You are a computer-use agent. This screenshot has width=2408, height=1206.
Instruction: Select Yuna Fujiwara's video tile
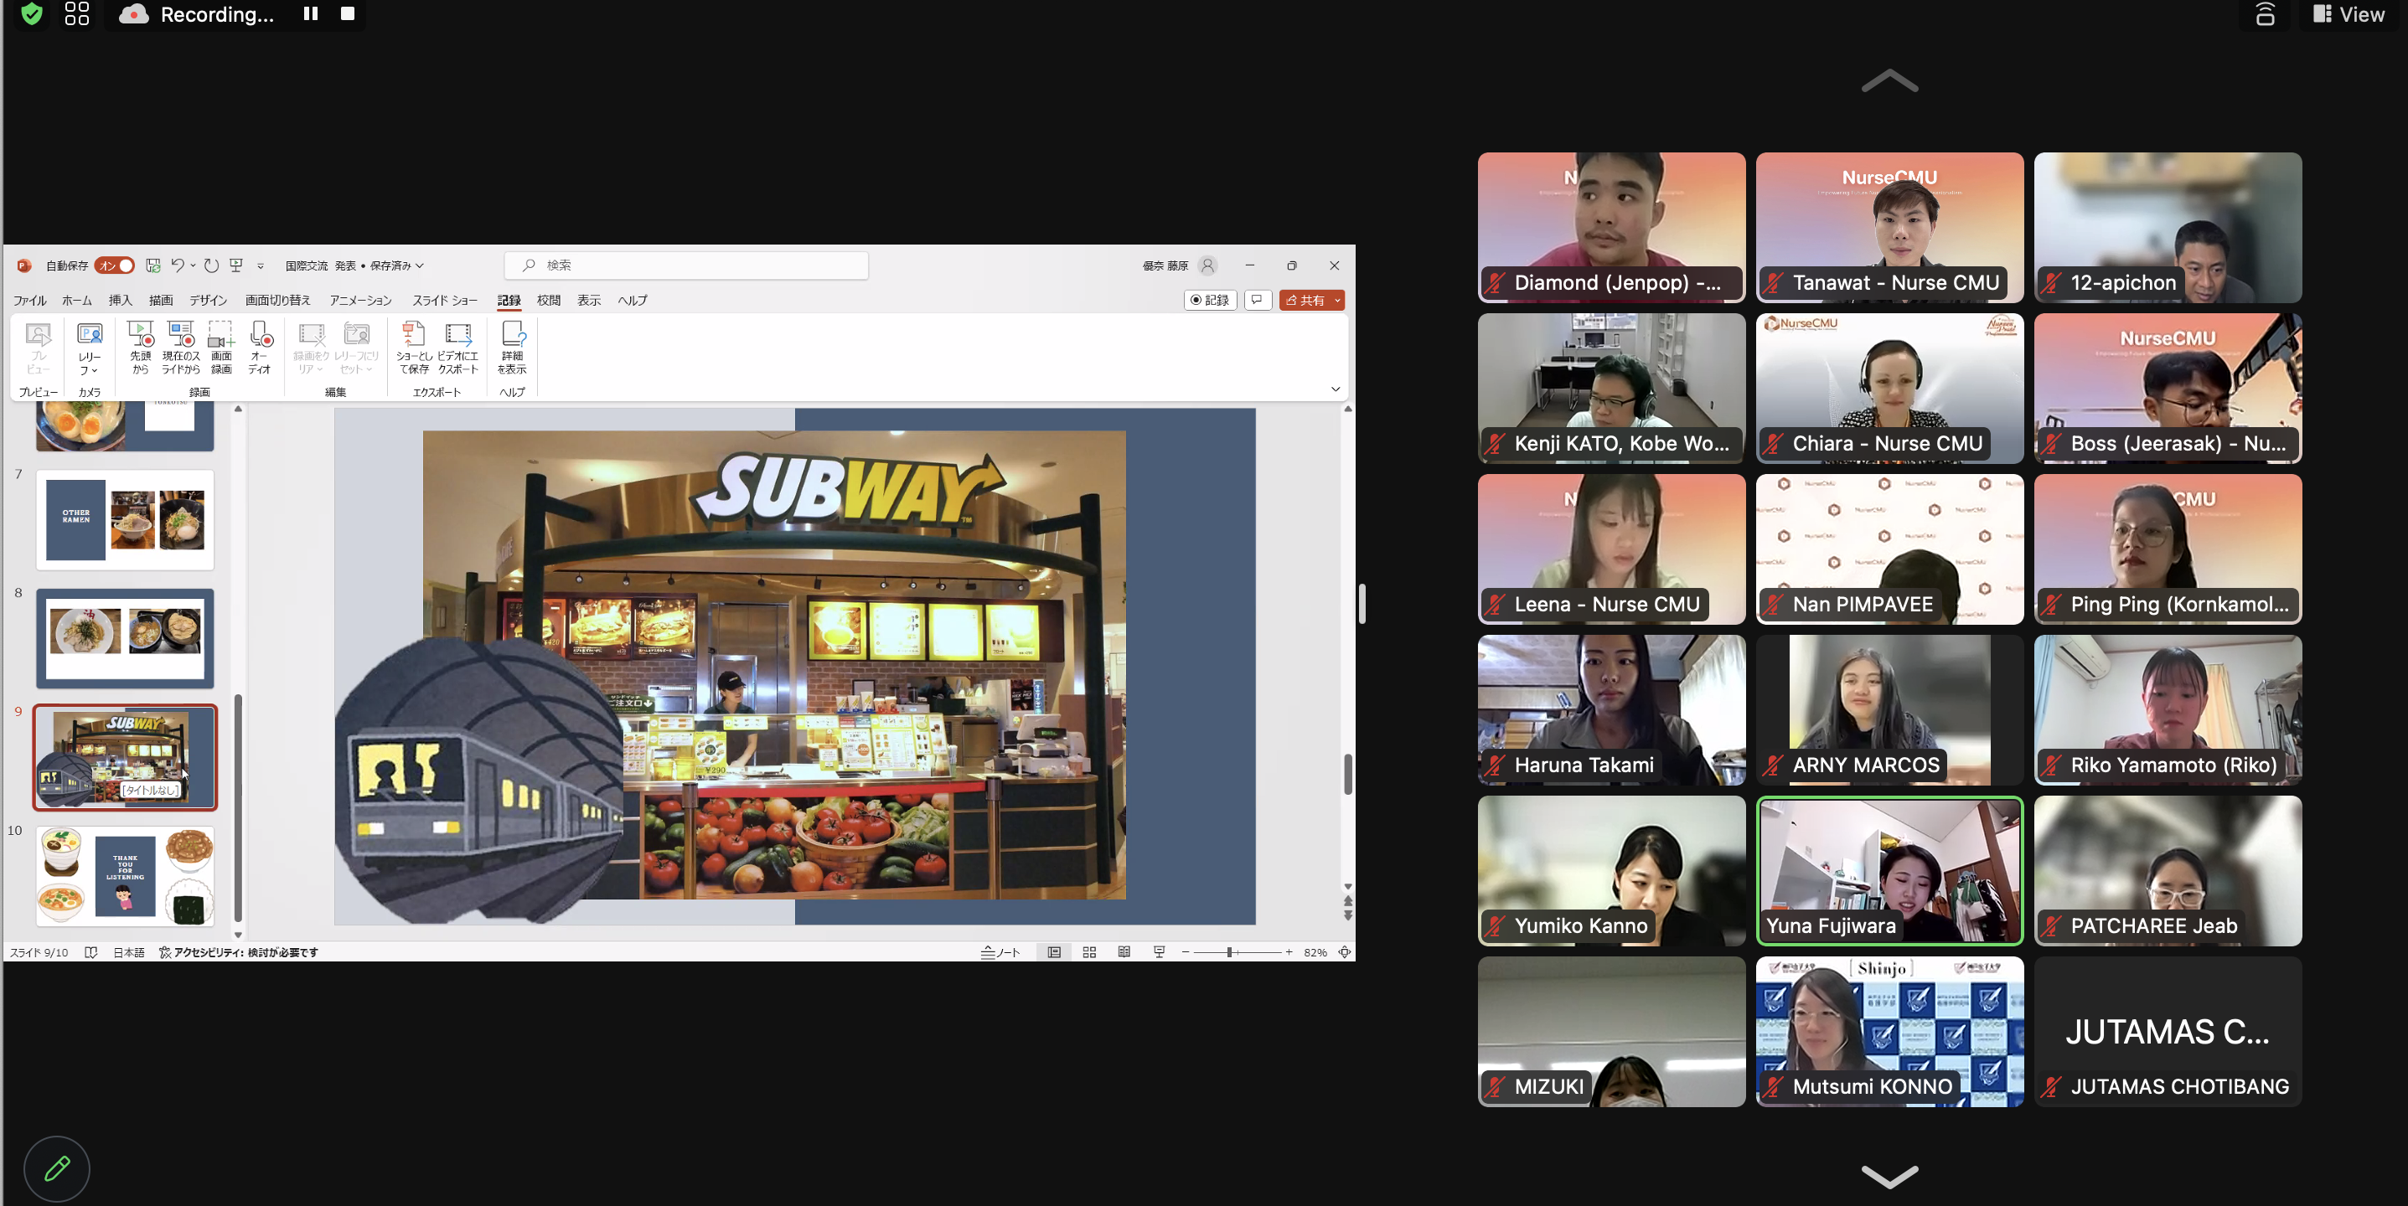coord(1889,871)
